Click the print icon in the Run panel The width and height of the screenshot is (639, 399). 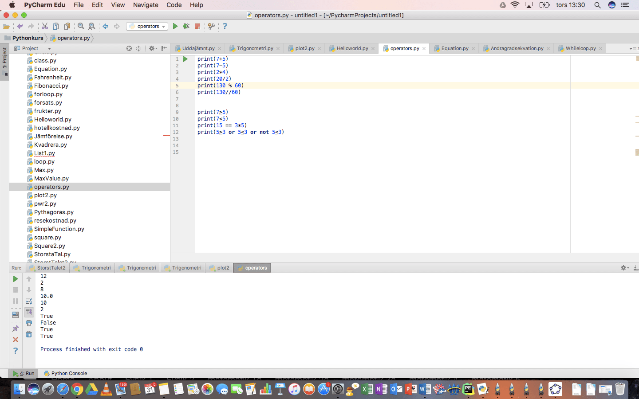(29, 323)
